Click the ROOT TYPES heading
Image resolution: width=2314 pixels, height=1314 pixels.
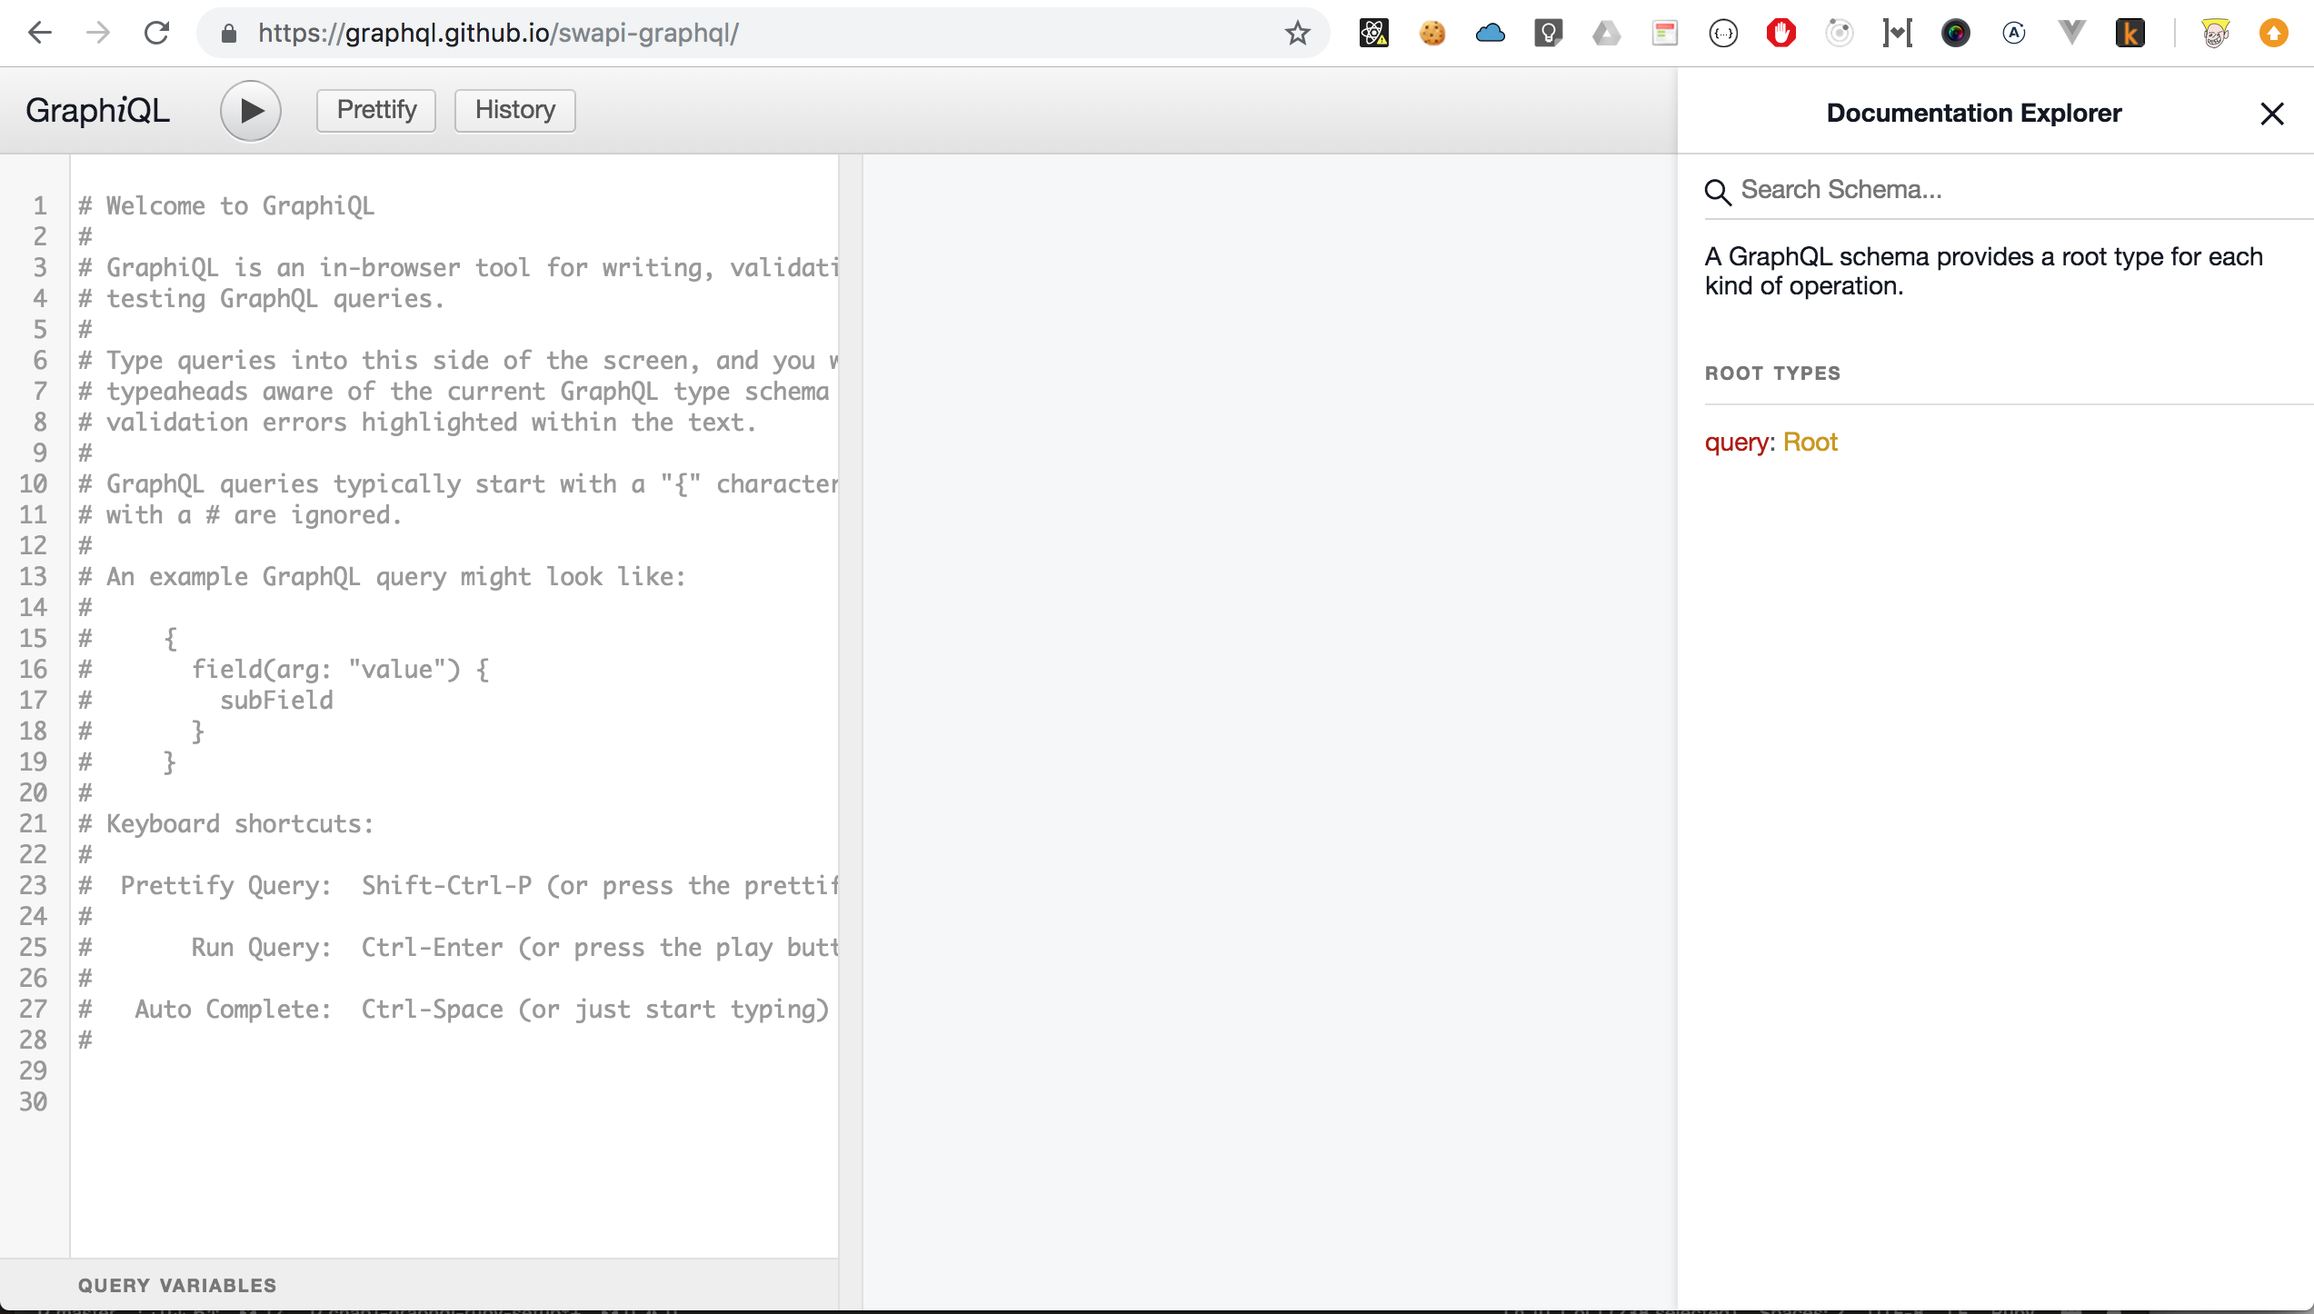1772,373
